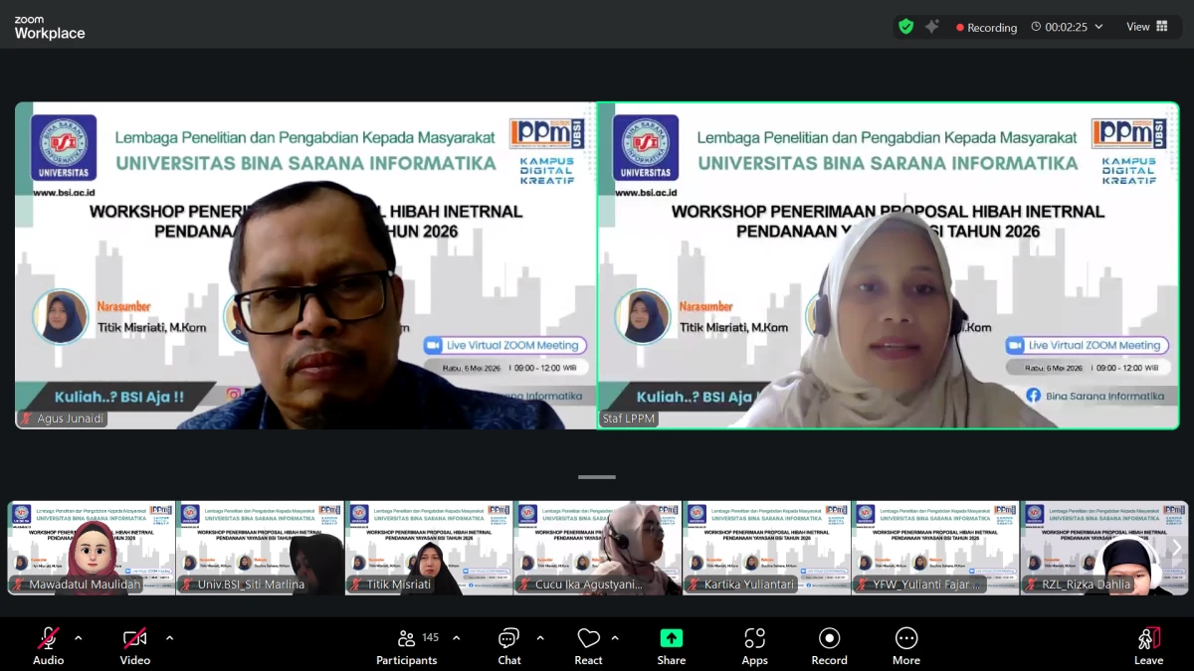Viewport: 1194px width, 671px height.
Task: Show the next page of participant thumbnails
Action: point(1176,548)
